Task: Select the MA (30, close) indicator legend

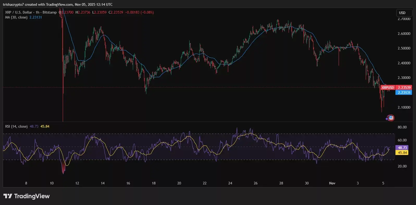Action: click(16, 17)
